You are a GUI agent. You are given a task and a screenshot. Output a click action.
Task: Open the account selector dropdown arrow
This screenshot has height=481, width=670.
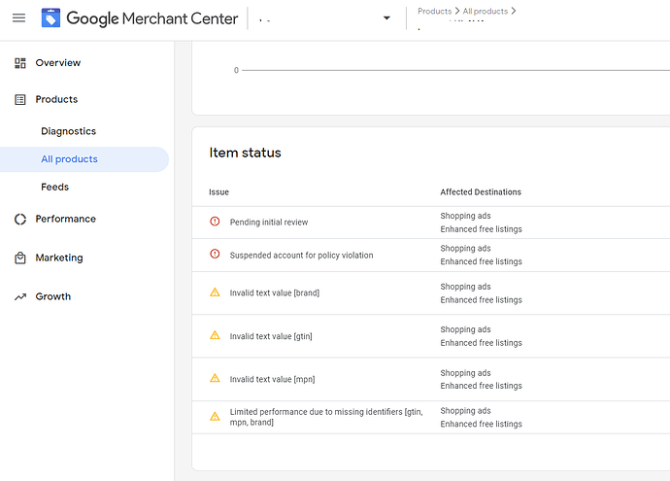point(386,17)
